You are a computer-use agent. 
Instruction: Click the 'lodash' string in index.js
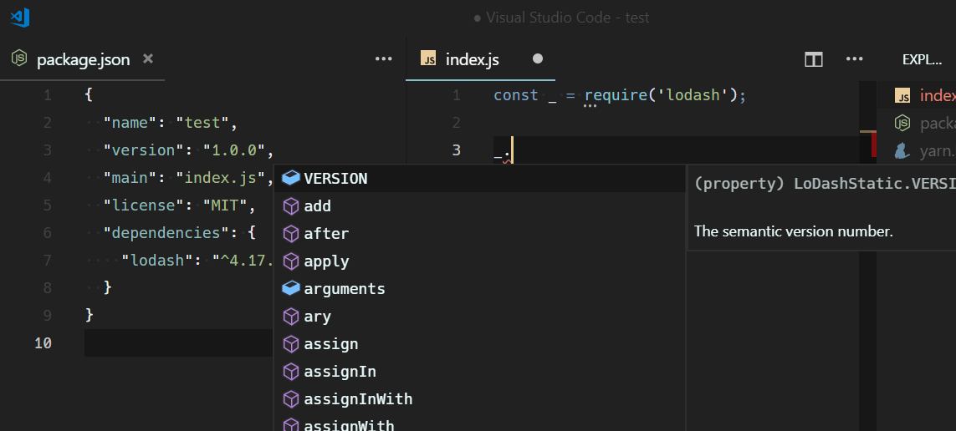click(692, 95)
